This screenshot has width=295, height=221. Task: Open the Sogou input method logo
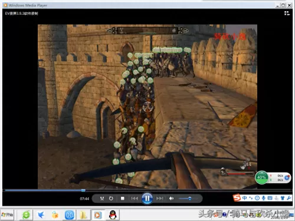[237, 197]
